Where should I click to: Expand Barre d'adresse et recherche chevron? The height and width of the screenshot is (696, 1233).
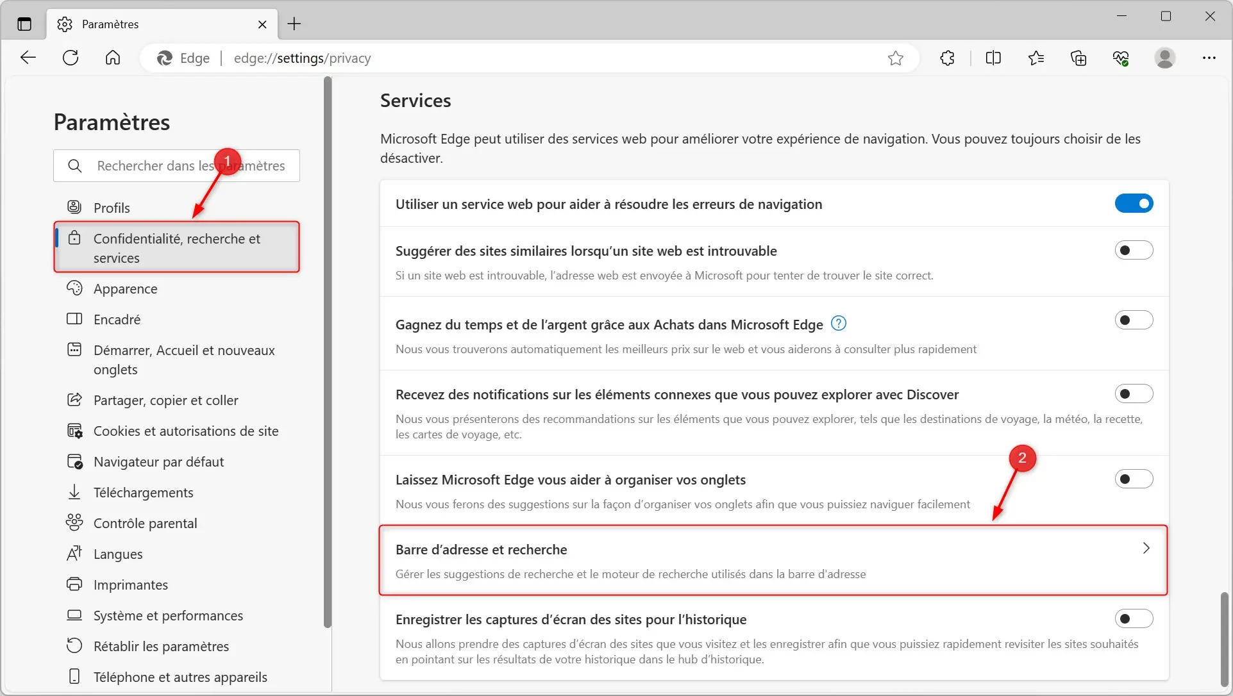click(x=1146, y=548)
